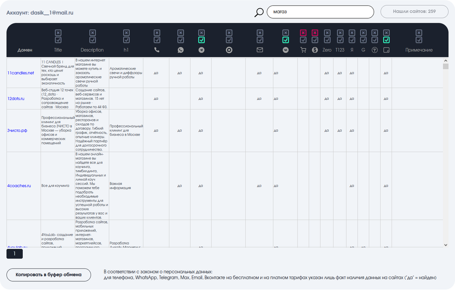Click the magnifying glass search icon
The image size is (455, 294).
[259, 12]
